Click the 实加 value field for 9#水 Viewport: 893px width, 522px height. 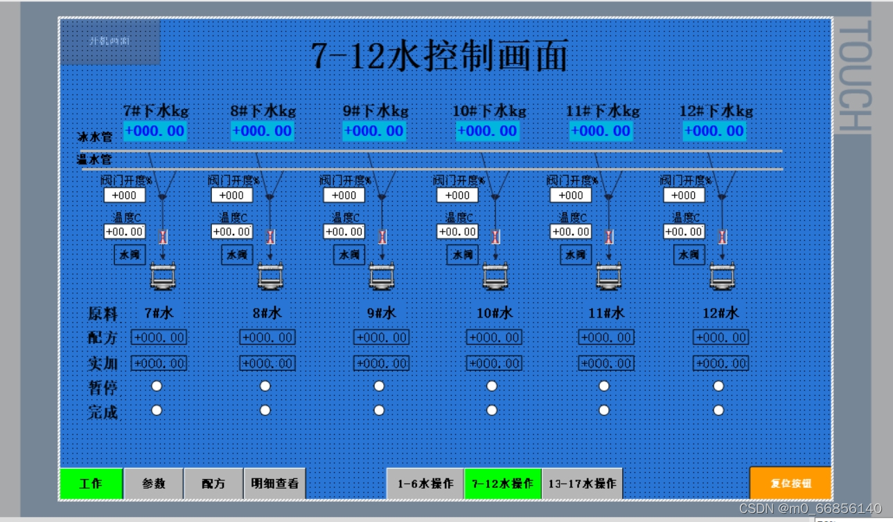coord(381,363)
